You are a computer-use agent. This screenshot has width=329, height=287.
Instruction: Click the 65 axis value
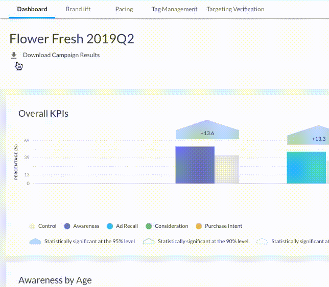tap(27, 141)
